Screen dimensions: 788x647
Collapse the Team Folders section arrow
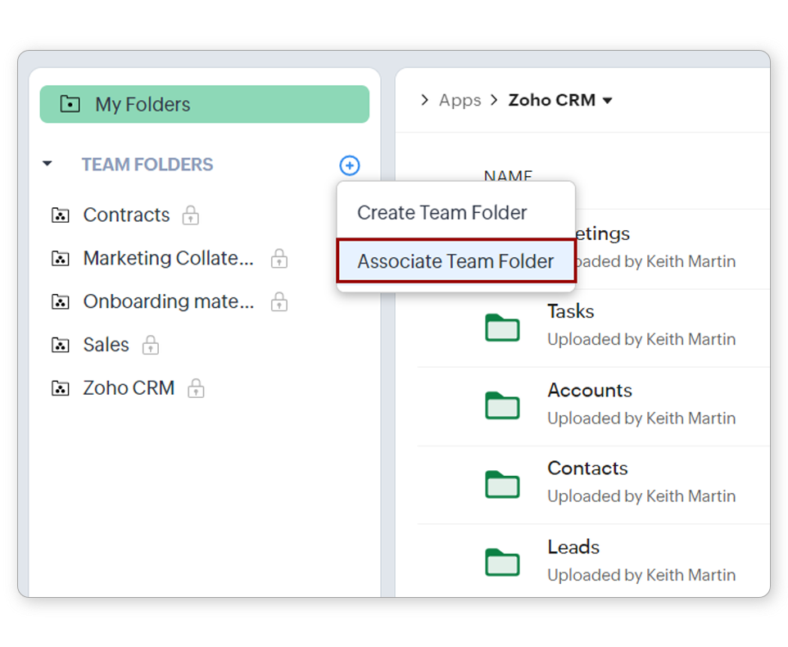[48, 165]
